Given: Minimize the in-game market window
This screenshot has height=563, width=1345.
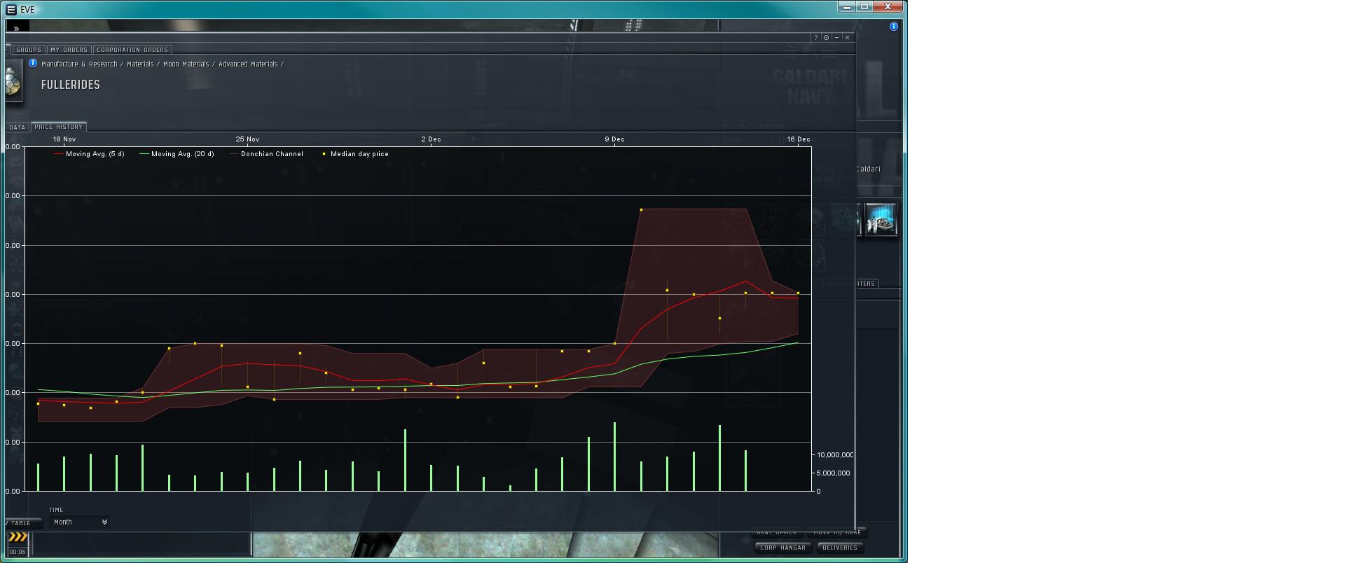Looking at the screenshot, I should pyautogui.click(x=836, y=37).
